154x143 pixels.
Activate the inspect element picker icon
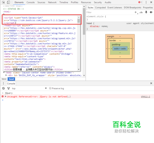click(x=3, y=2)
